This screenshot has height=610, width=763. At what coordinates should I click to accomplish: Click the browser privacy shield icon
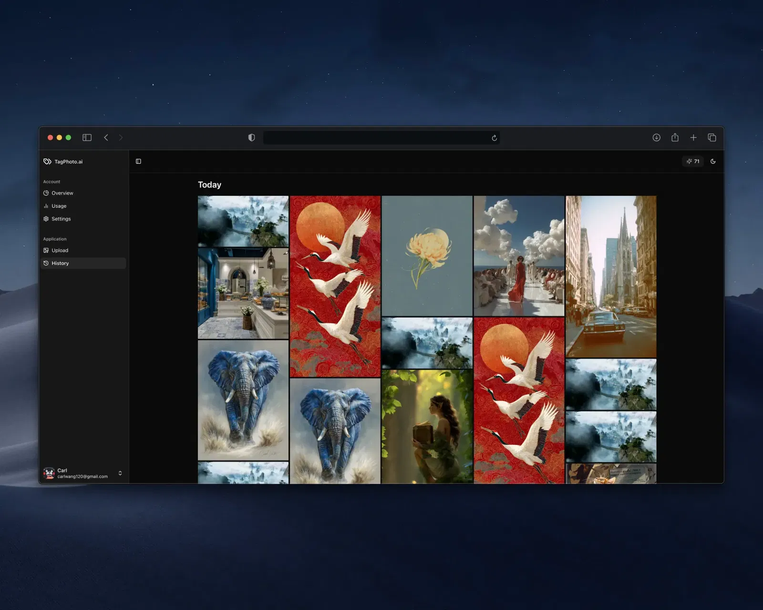tap(252, 138)
